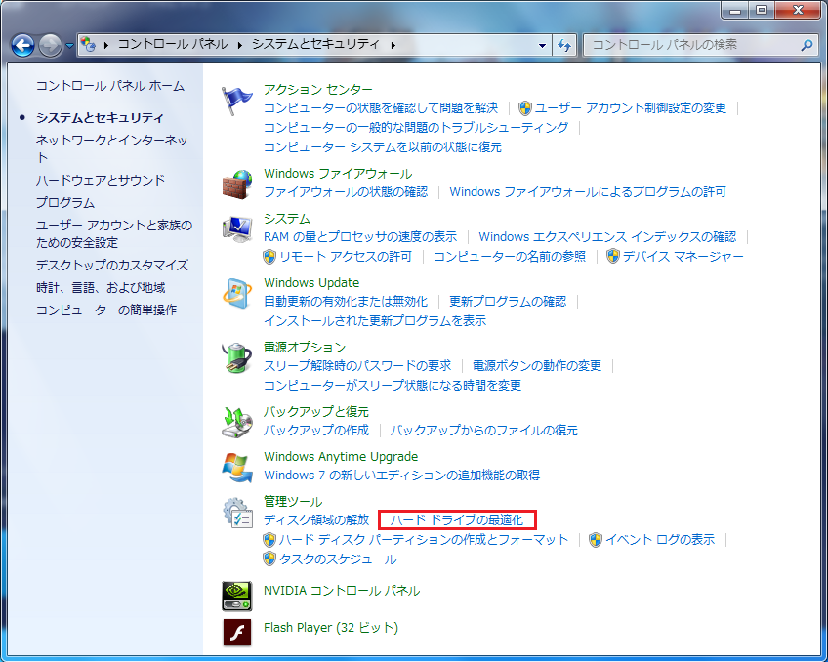Open コンピューターの名前の参照 link
The width and height of the screenshot is (828, 662).
(x=510, y=257)
